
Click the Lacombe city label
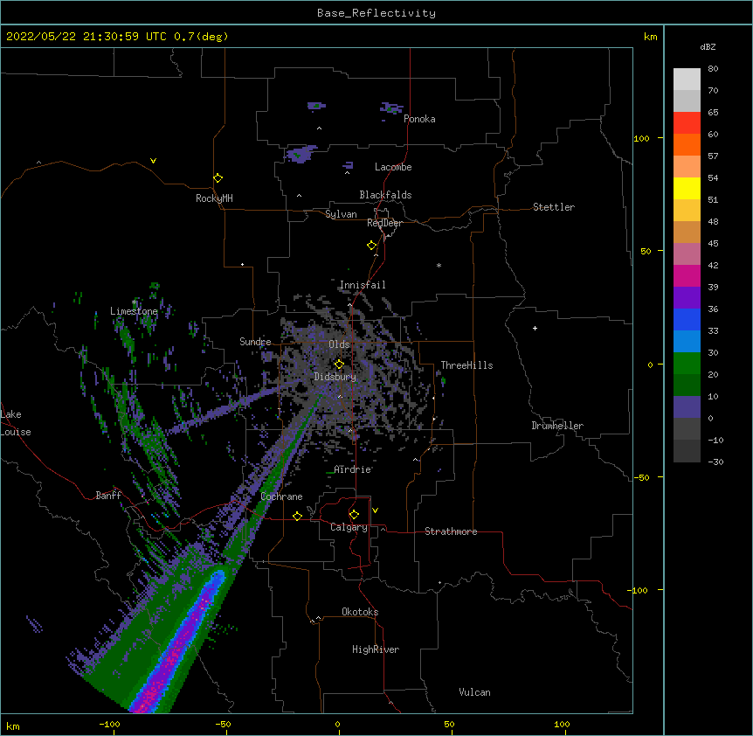(393, 167)
